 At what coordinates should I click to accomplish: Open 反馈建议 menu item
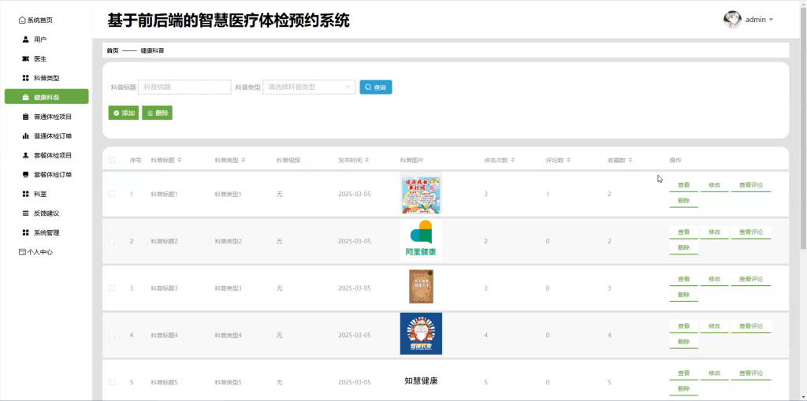[x=46, y=213]
